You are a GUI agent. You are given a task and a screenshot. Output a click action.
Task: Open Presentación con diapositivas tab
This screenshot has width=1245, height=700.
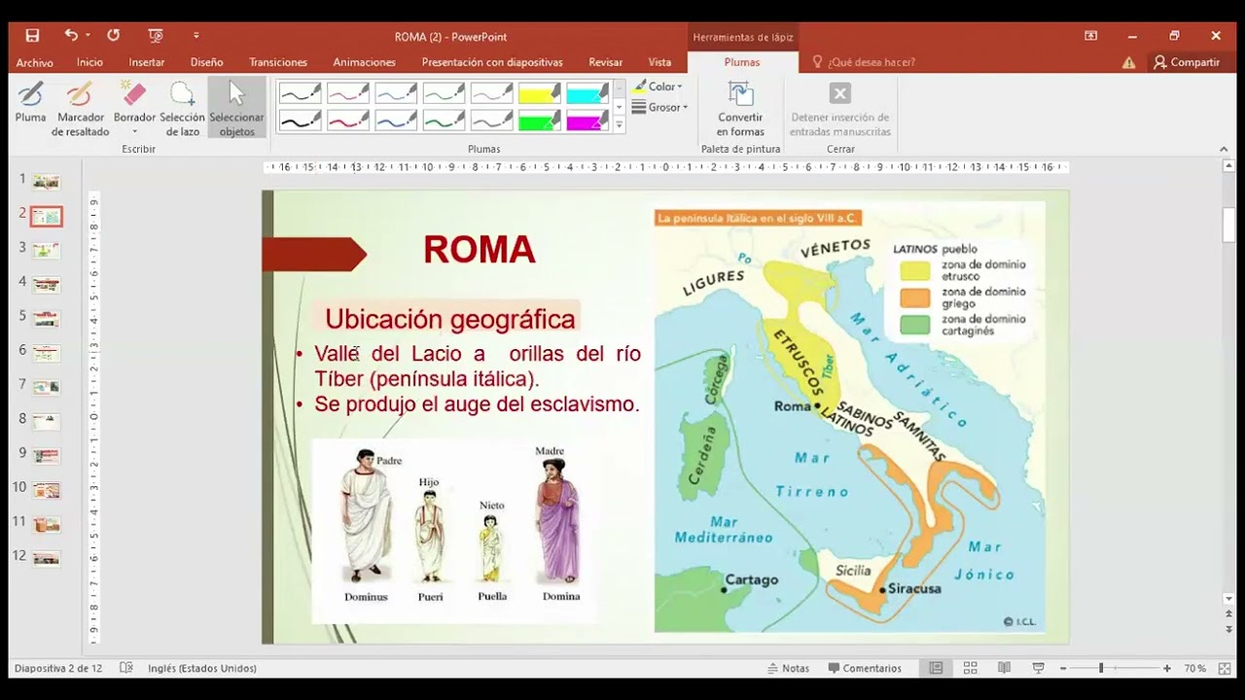492,62
